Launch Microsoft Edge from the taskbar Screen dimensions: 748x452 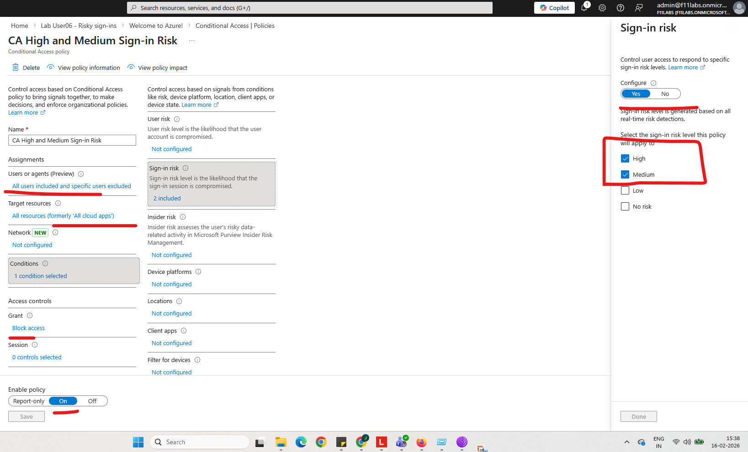(x=301, y=442)
